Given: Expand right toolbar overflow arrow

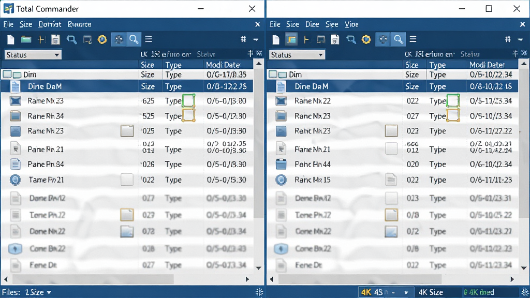Looking at the screenshot, I should 520,39.
